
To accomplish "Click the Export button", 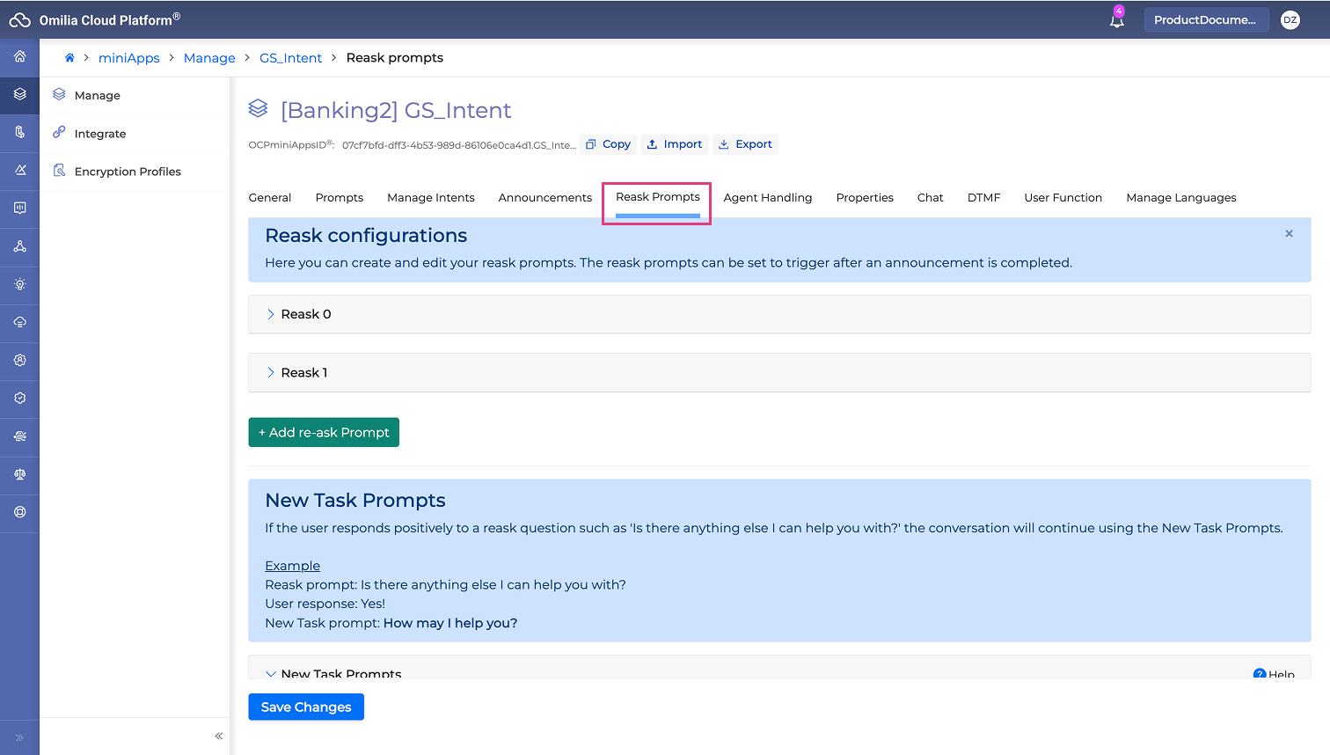I will (x=745, y=144).
